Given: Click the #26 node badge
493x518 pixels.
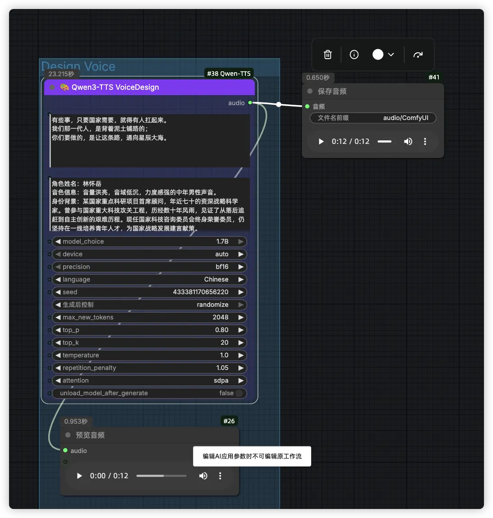Looking at the screenshot, I should [x=229, y=421].
